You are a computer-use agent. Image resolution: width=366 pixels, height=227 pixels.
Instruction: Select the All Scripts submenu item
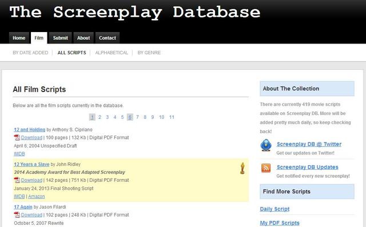71,53
